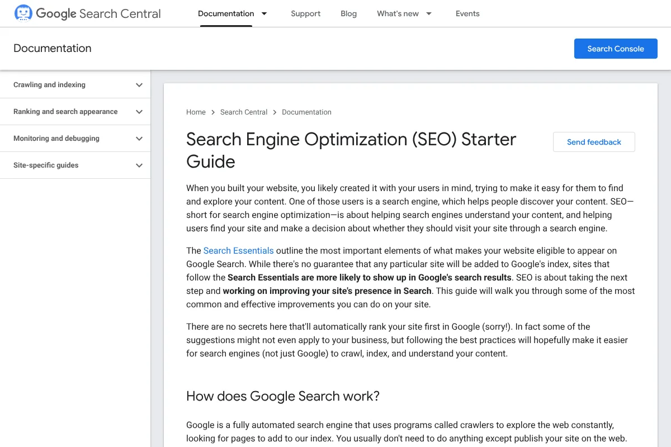The image size is (671, 447).
Task: Click the How does Google Search work? heading
Action: click(283, 396)
